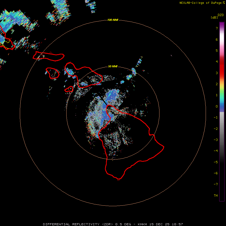Click the 6 dB scale label
Screen dimensions: 226x226
click(x=217, y=39)
